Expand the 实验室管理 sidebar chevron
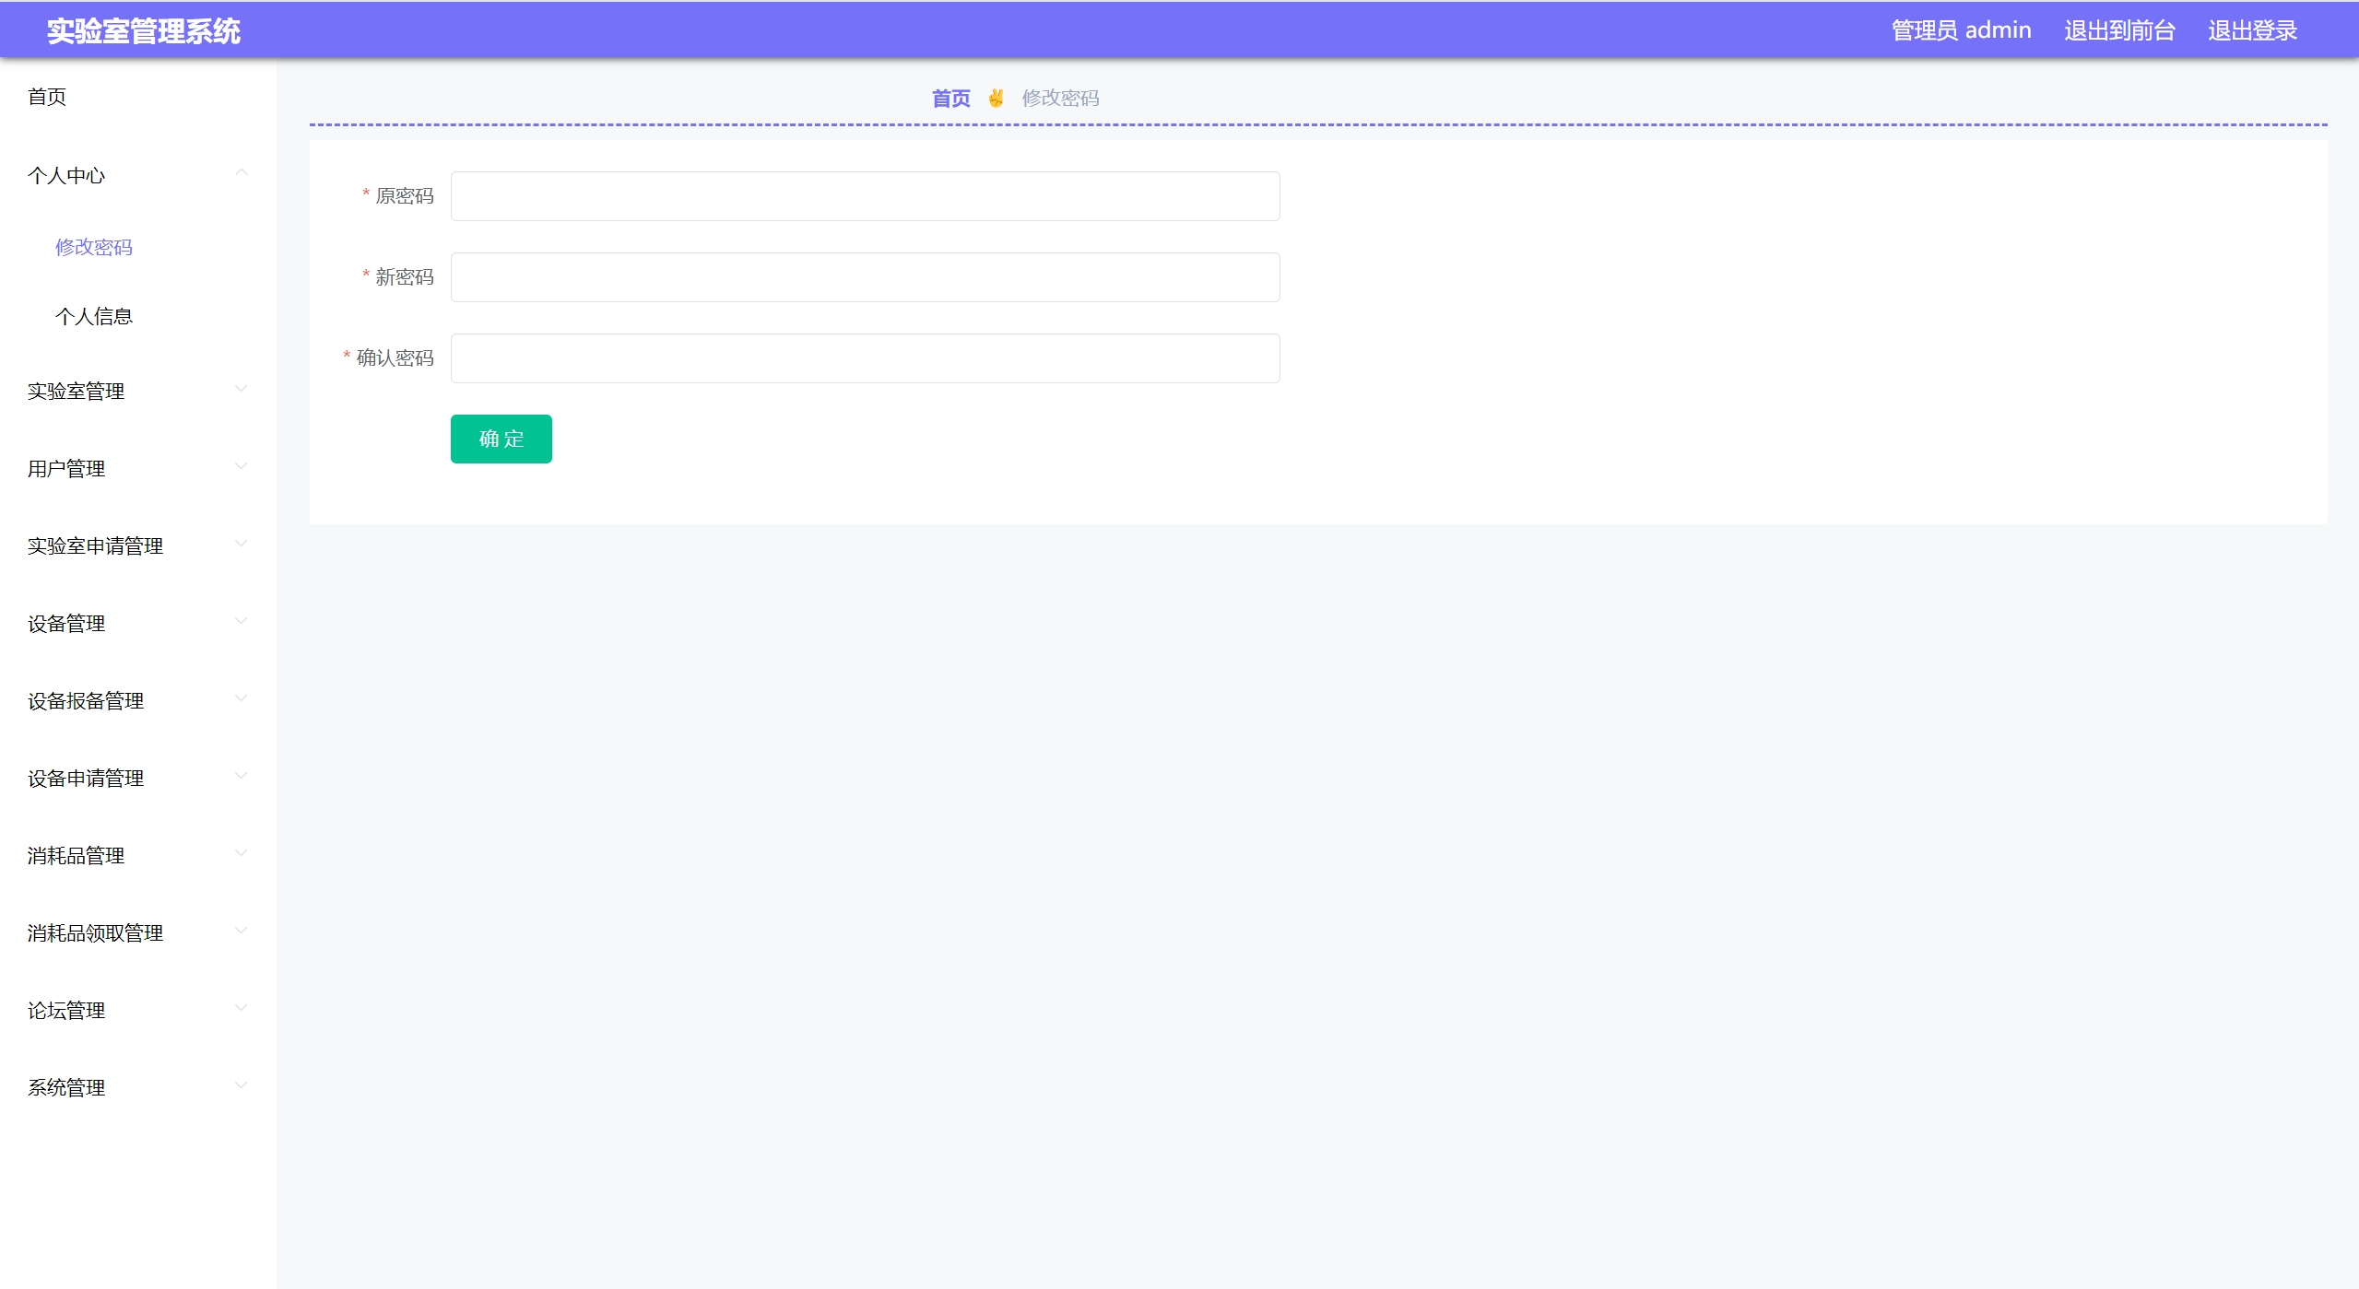Image resolution: width=2359 pixels, height=1289 pixels. click(x=242, y=389)
